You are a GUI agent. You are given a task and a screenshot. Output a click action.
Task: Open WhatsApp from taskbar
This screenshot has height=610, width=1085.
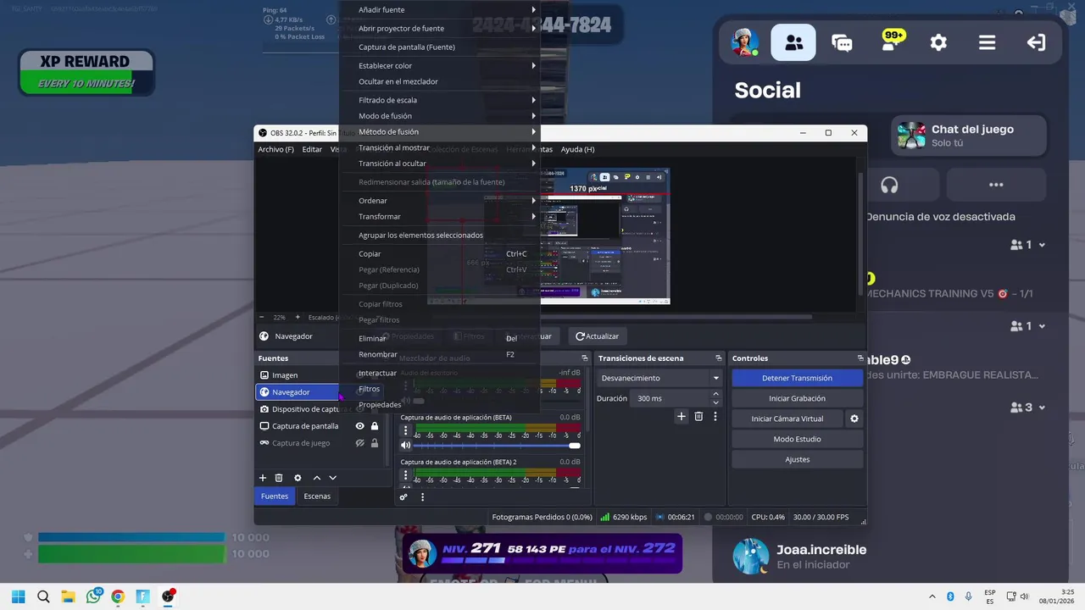tap(93, 596)
